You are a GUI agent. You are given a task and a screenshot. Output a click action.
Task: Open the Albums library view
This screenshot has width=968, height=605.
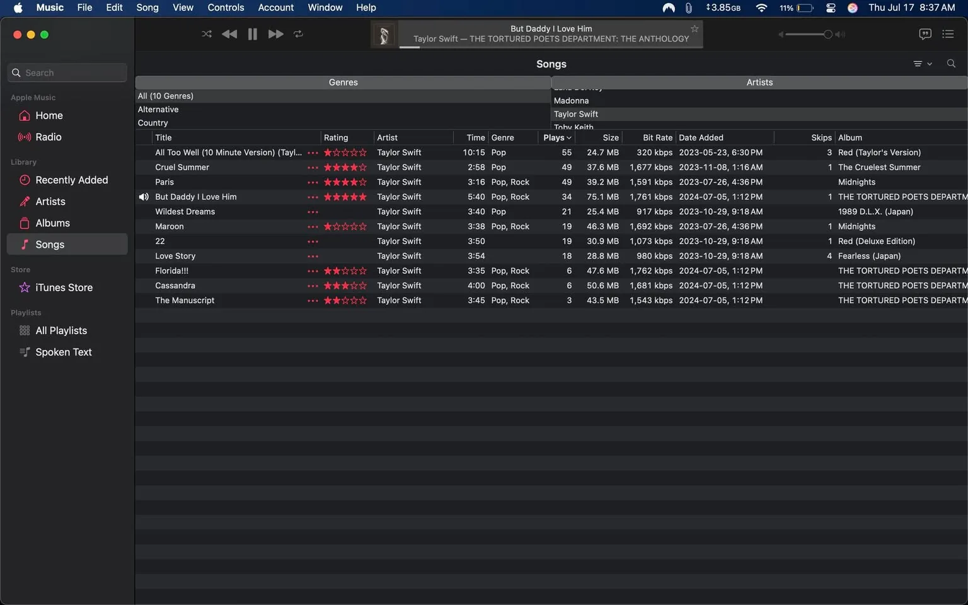coord(52,222)
